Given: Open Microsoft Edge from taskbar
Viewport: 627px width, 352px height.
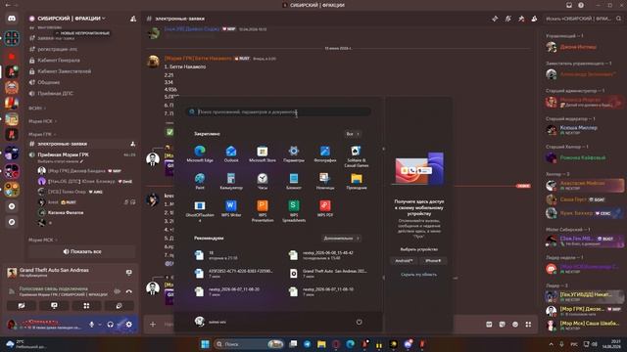Looking at the screenshot, I should pyautogui.click(x=351, y=344).
